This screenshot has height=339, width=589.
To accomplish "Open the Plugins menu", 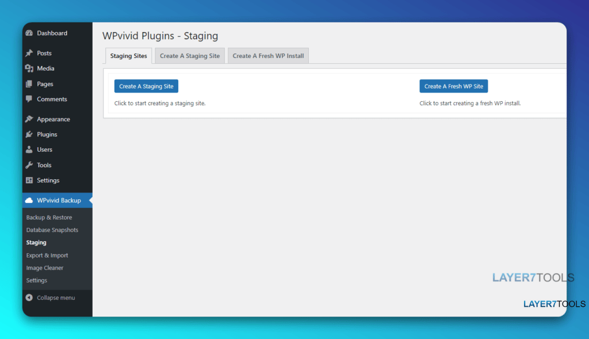I will [x=47, y=134].
